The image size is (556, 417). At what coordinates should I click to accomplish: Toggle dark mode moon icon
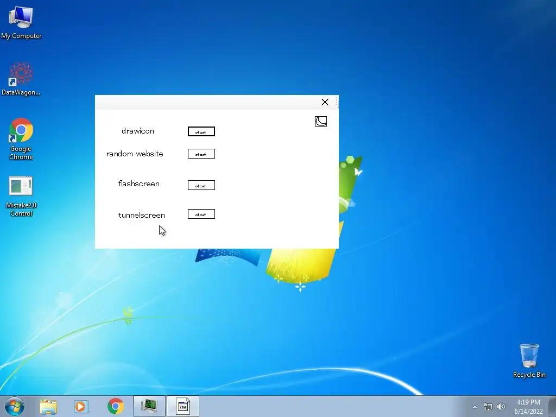tap(320, 121)
